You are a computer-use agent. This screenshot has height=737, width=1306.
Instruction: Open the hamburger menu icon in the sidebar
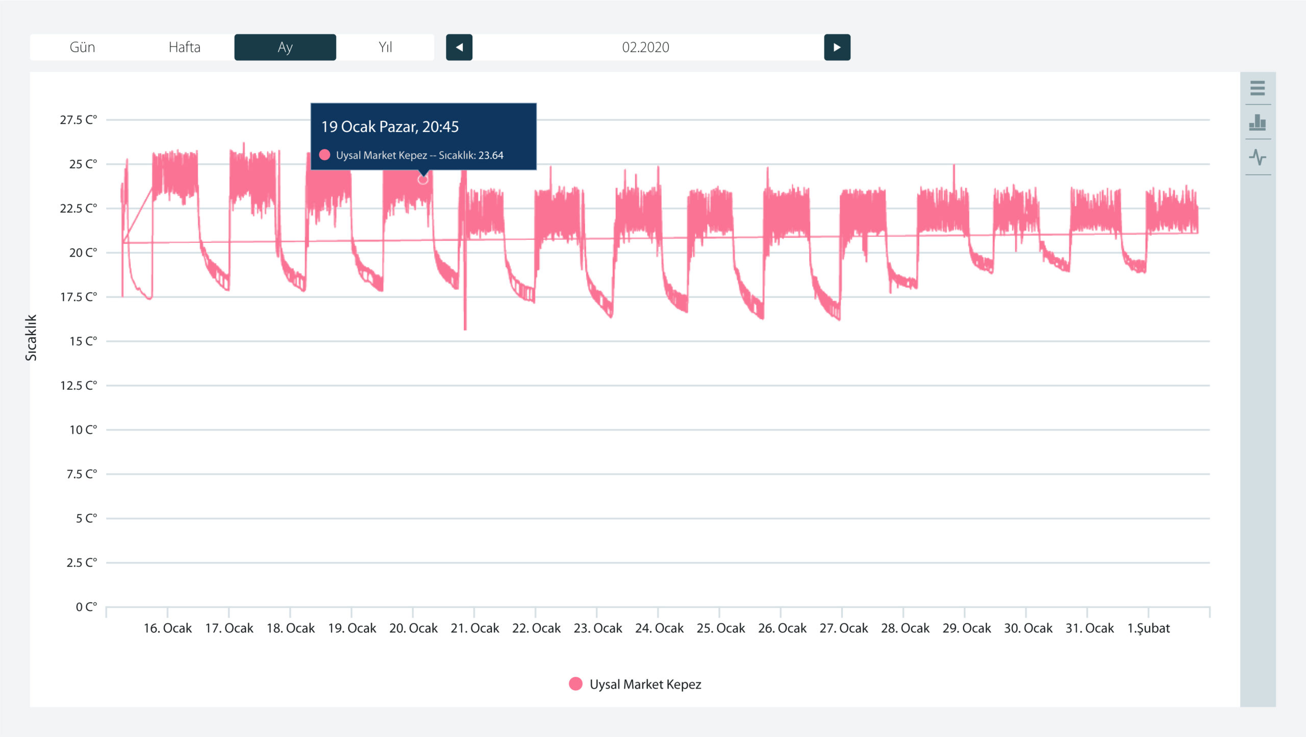point(1258,88)
